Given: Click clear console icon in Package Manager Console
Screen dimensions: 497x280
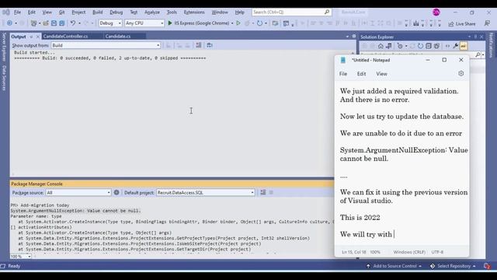Looking at the screenshot, I should [x=263, y=192].
